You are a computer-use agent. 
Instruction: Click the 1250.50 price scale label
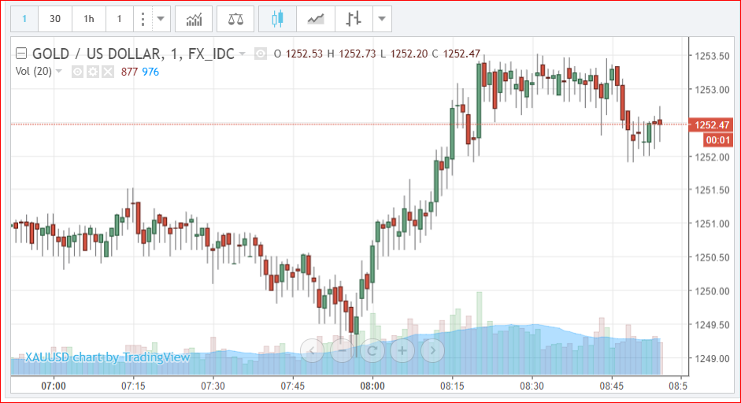[x=712, y=257]
